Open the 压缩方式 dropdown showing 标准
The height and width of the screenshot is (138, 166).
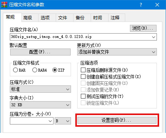[40, 89]
